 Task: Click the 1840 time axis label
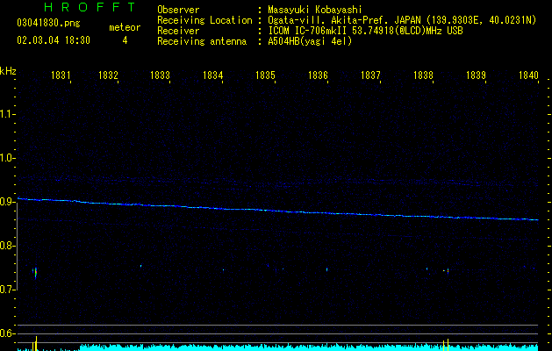click(x=529, y=75)
